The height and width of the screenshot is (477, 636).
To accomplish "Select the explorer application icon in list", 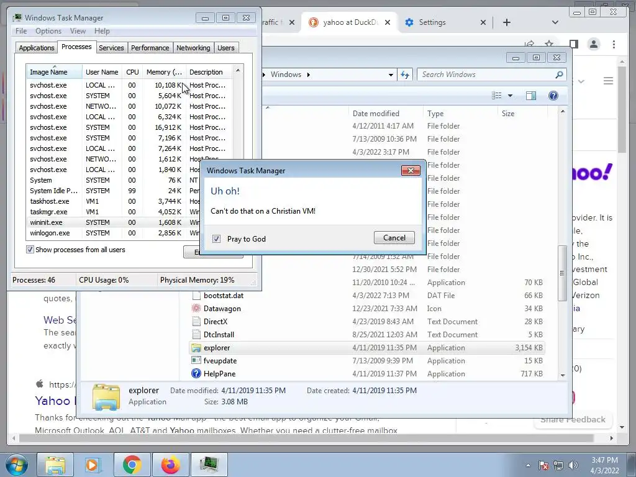I will coord(196,348).
